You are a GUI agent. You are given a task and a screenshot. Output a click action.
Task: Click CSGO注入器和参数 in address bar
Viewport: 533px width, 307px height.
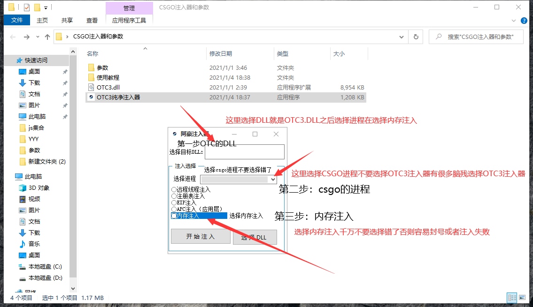pyautogui.click(x=98, y=36)
